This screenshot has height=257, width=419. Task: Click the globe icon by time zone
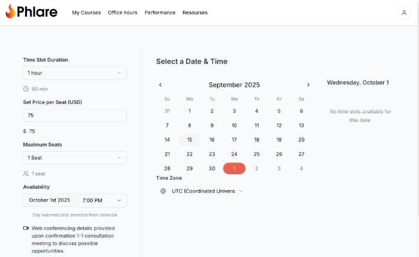coord(163,191)
